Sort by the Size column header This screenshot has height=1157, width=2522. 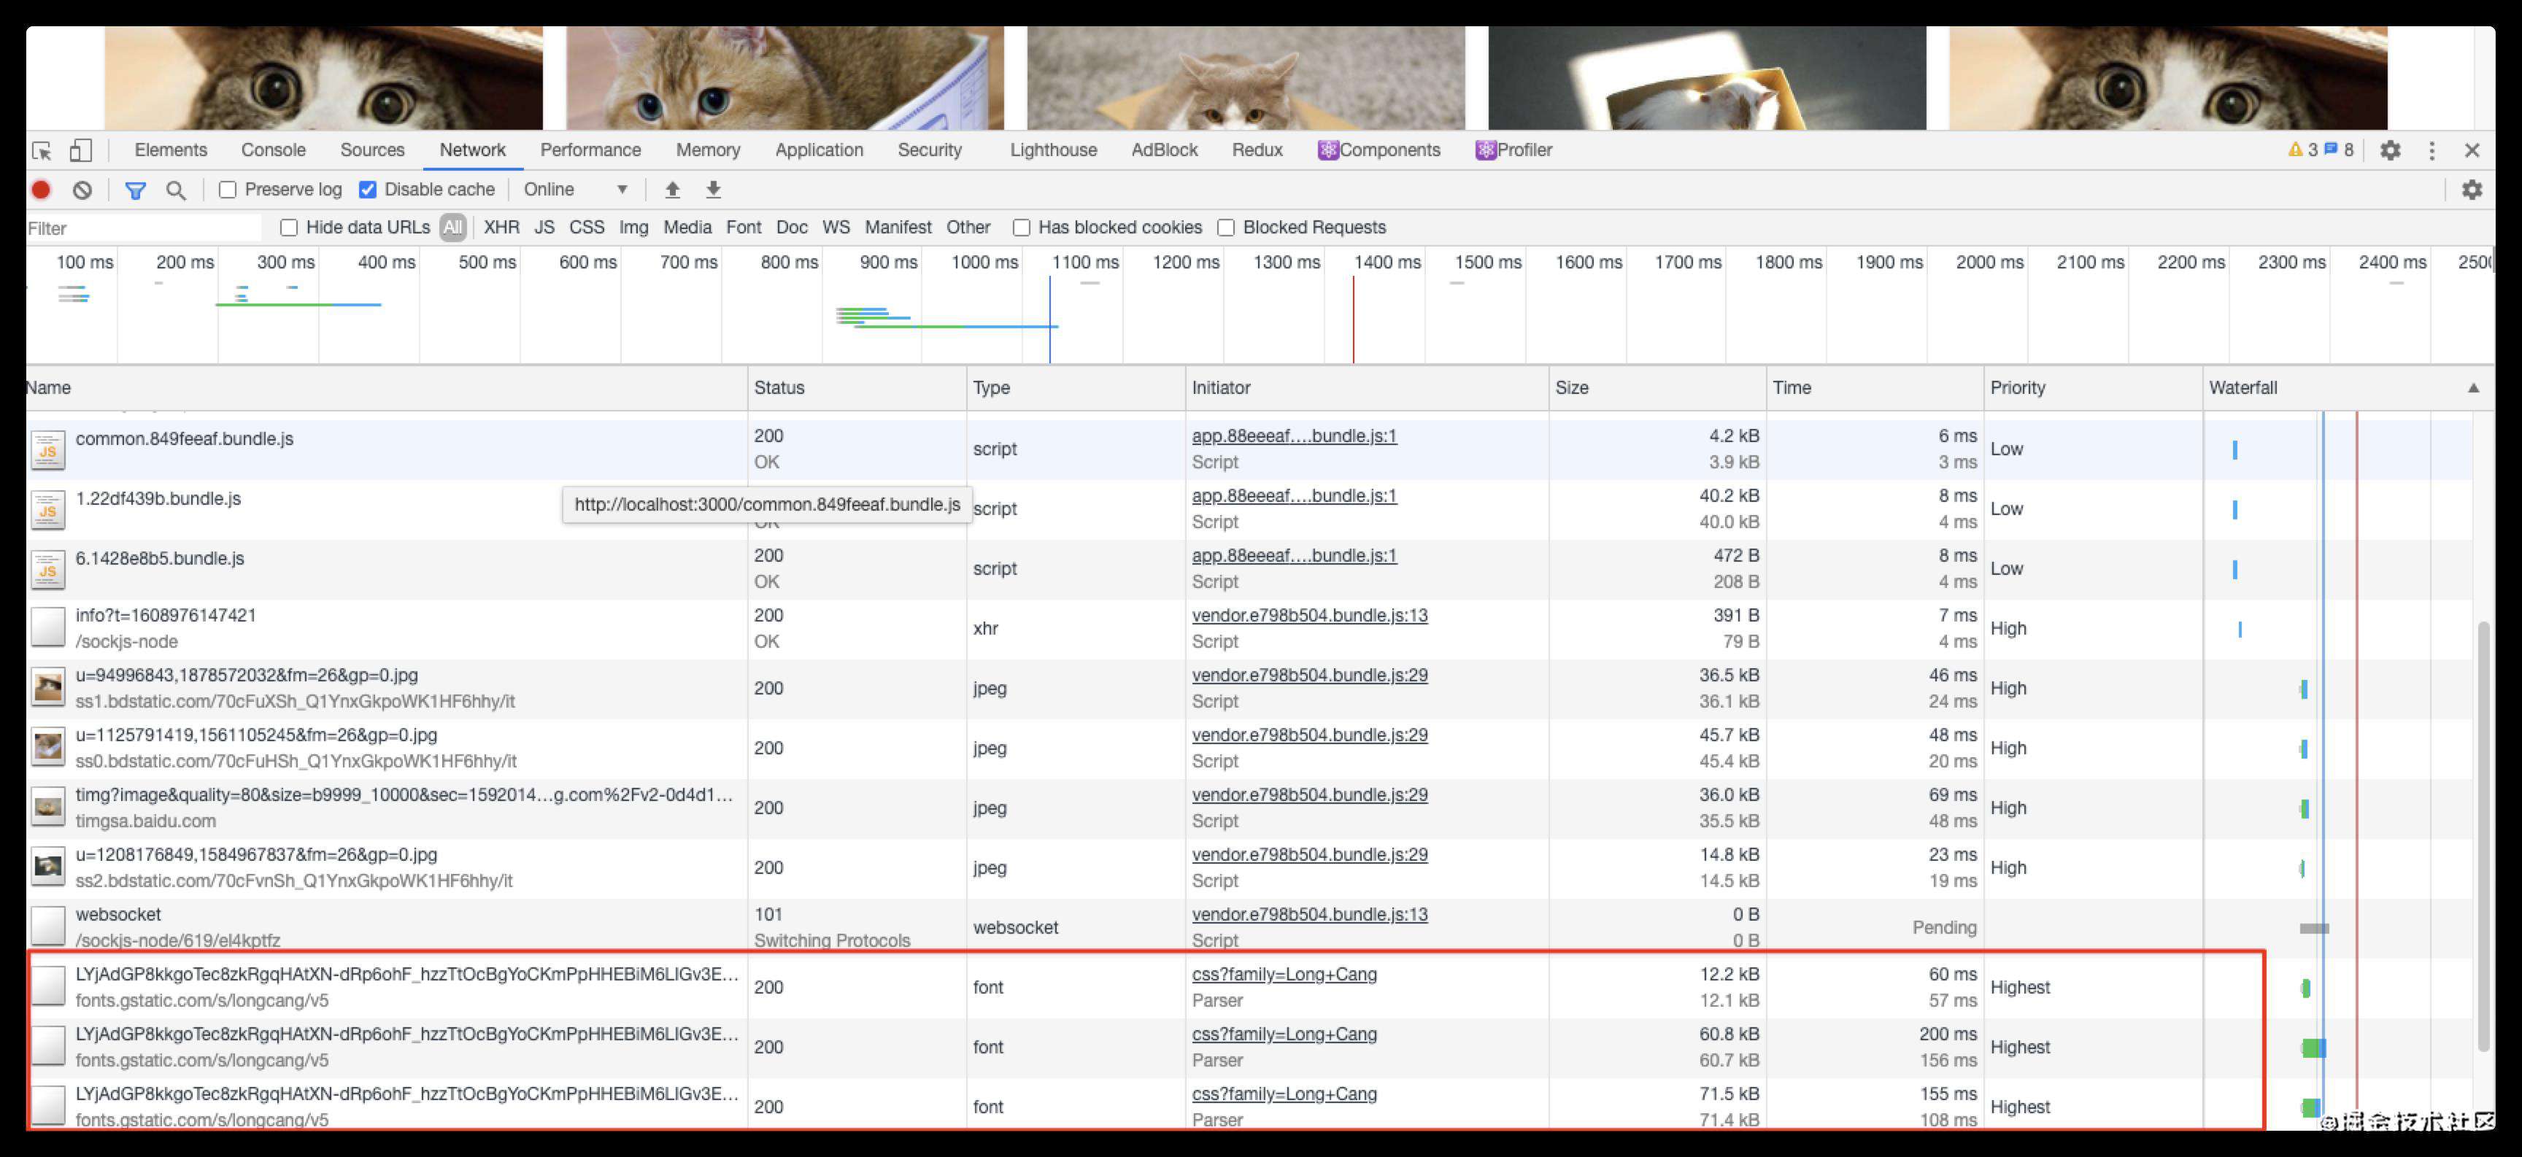[x=1657, y=387]
